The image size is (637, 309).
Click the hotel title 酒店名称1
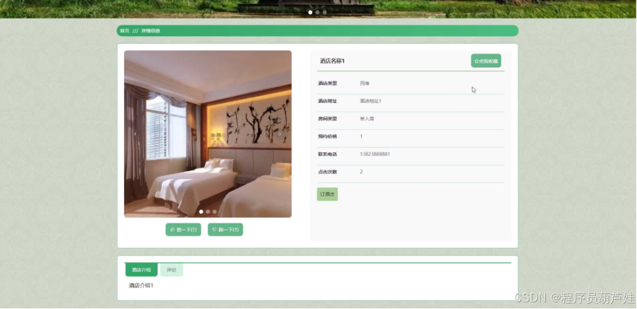pyautogui.click(x=332, y=61)
